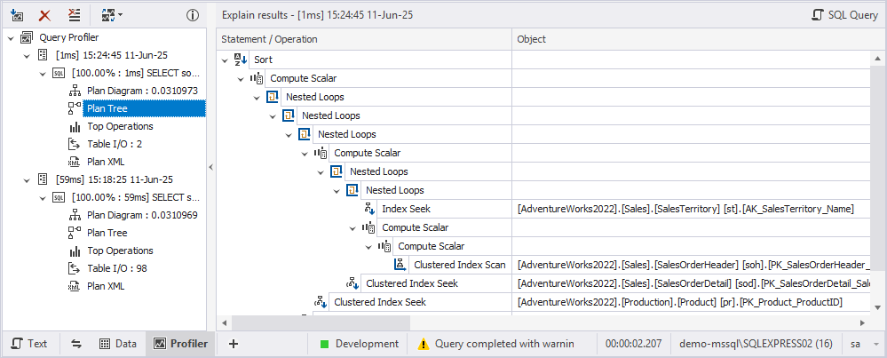Collapse the 1ms 15:24:45 profiling session
The image size is (887, 358).
(x=28, y=55)
